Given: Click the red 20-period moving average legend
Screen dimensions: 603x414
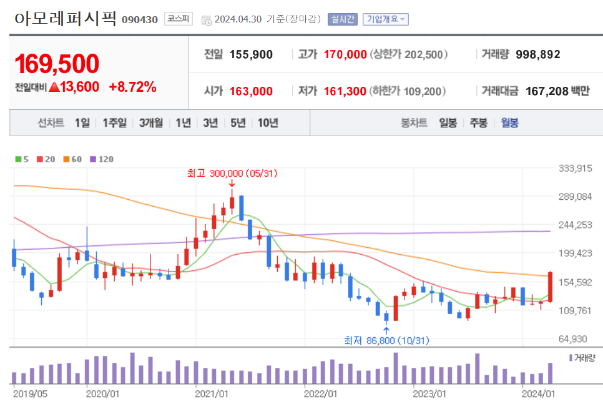Looking at the screenshot, I should point(46,159).
